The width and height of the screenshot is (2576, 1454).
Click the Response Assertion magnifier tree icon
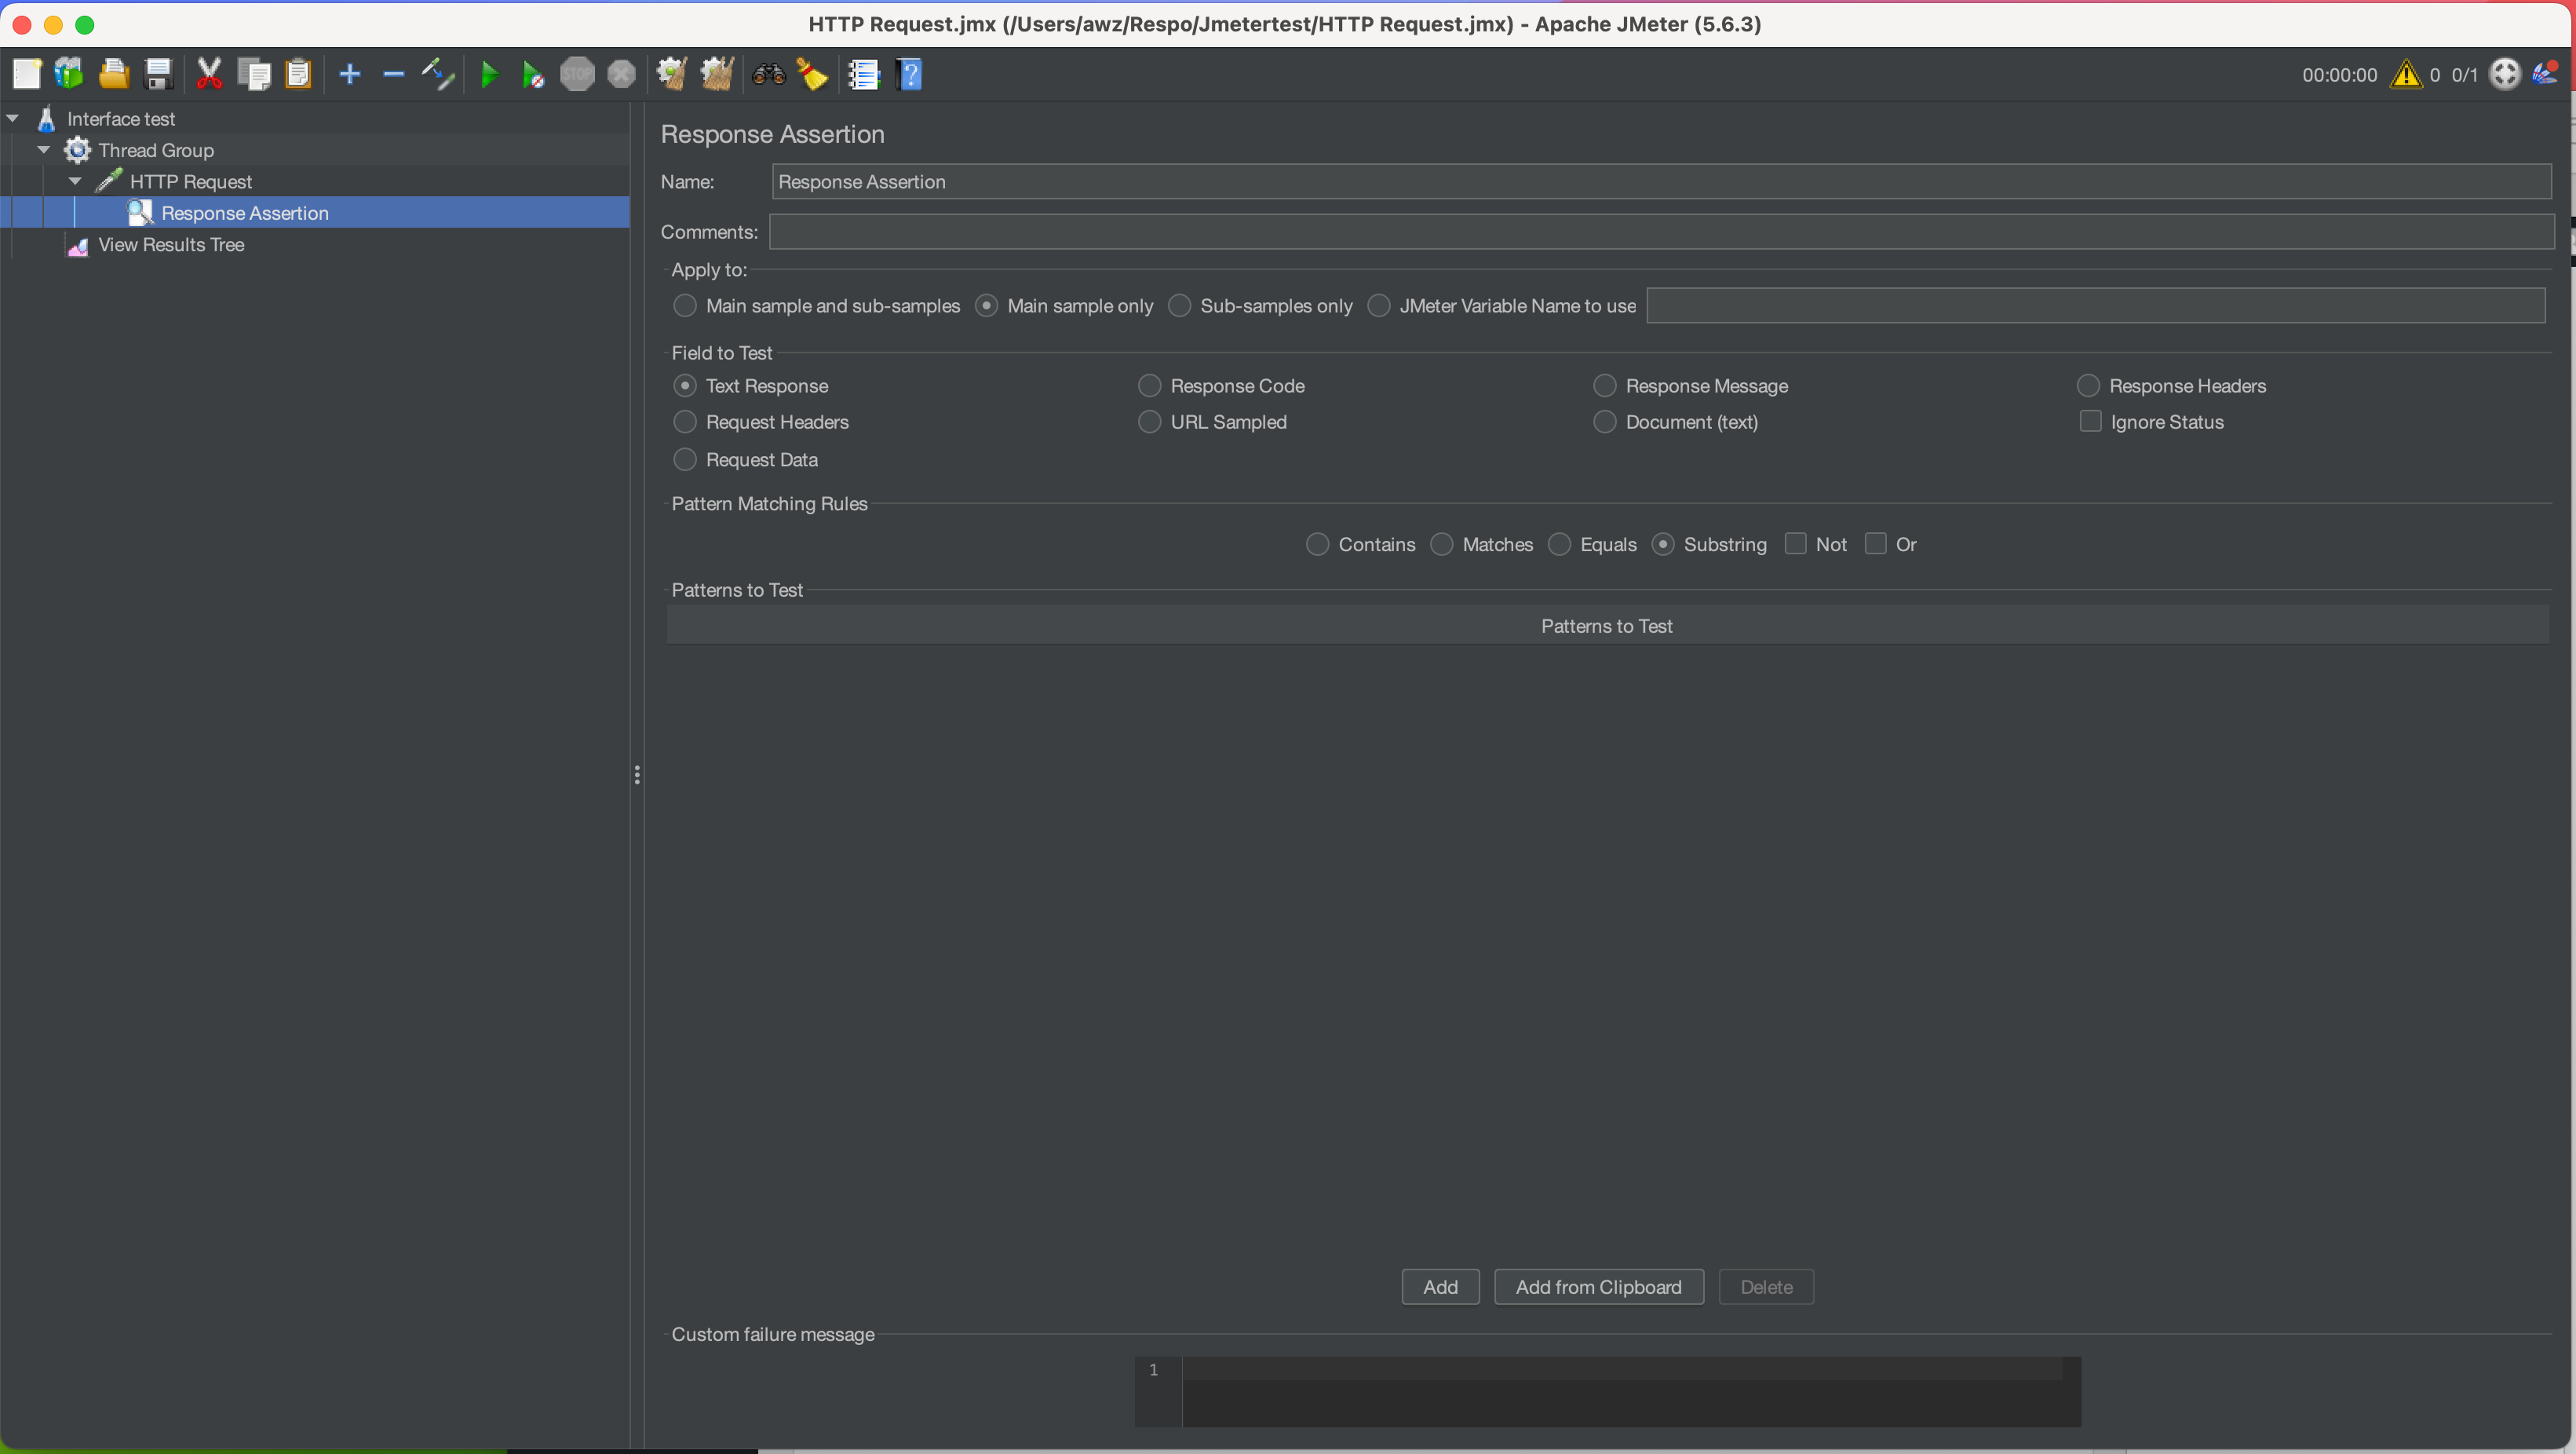(x=140, y=213)
